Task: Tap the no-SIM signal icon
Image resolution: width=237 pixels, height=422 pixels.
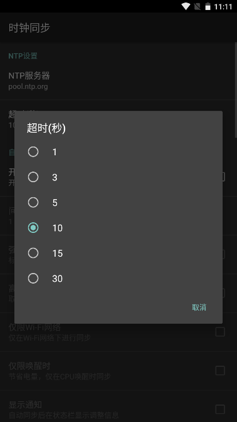Action: coord(198,6)
